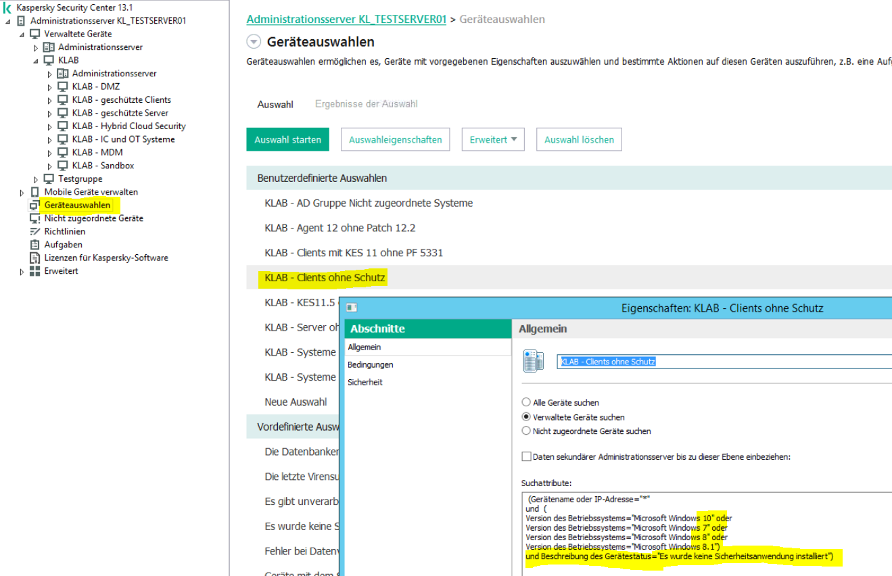Image resolution: width=892 pixels, height=576 pixels.
Task: Expand the Testgruppe node
Action: point(36,179)
